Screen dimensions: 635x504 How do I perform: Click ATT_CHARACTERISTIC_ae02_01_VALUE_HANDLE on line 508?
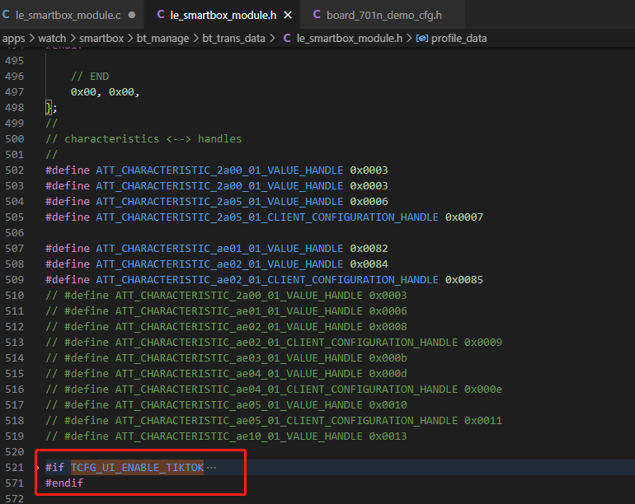point(219,264)
